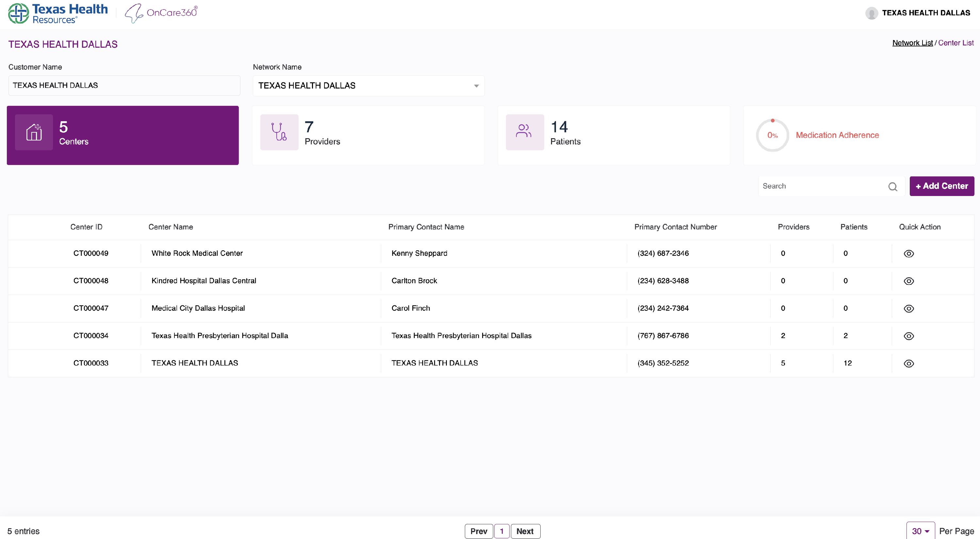Select page 1 in pagination
This screenshot has width=980, height=539.
click(501, 531)
